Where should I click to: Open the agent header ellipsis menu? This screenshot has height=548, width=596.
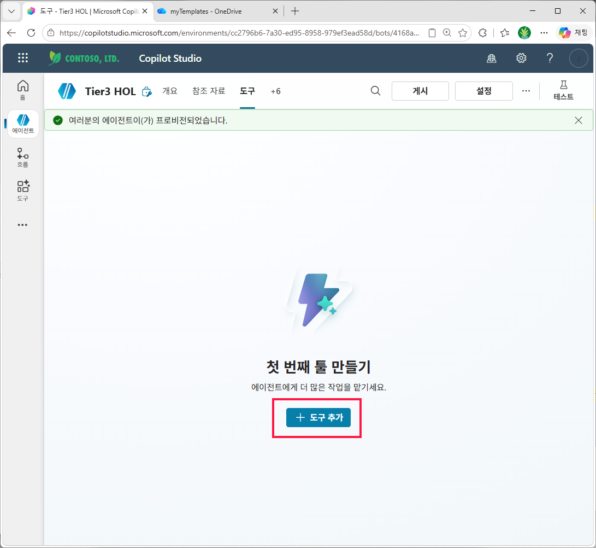point(526,91)
